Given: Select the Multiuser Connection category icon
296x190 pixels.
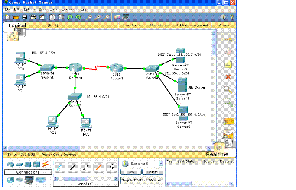Looking at the screenshot, I should click(x=40, y=180).
